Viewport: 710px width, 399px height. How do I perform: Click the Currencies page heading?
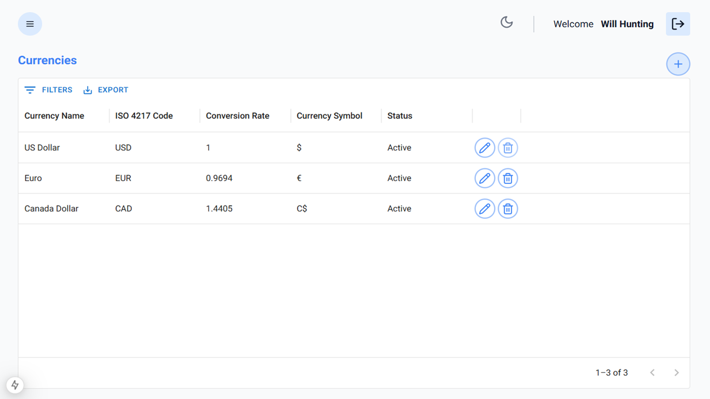click(x=47, y=60)
